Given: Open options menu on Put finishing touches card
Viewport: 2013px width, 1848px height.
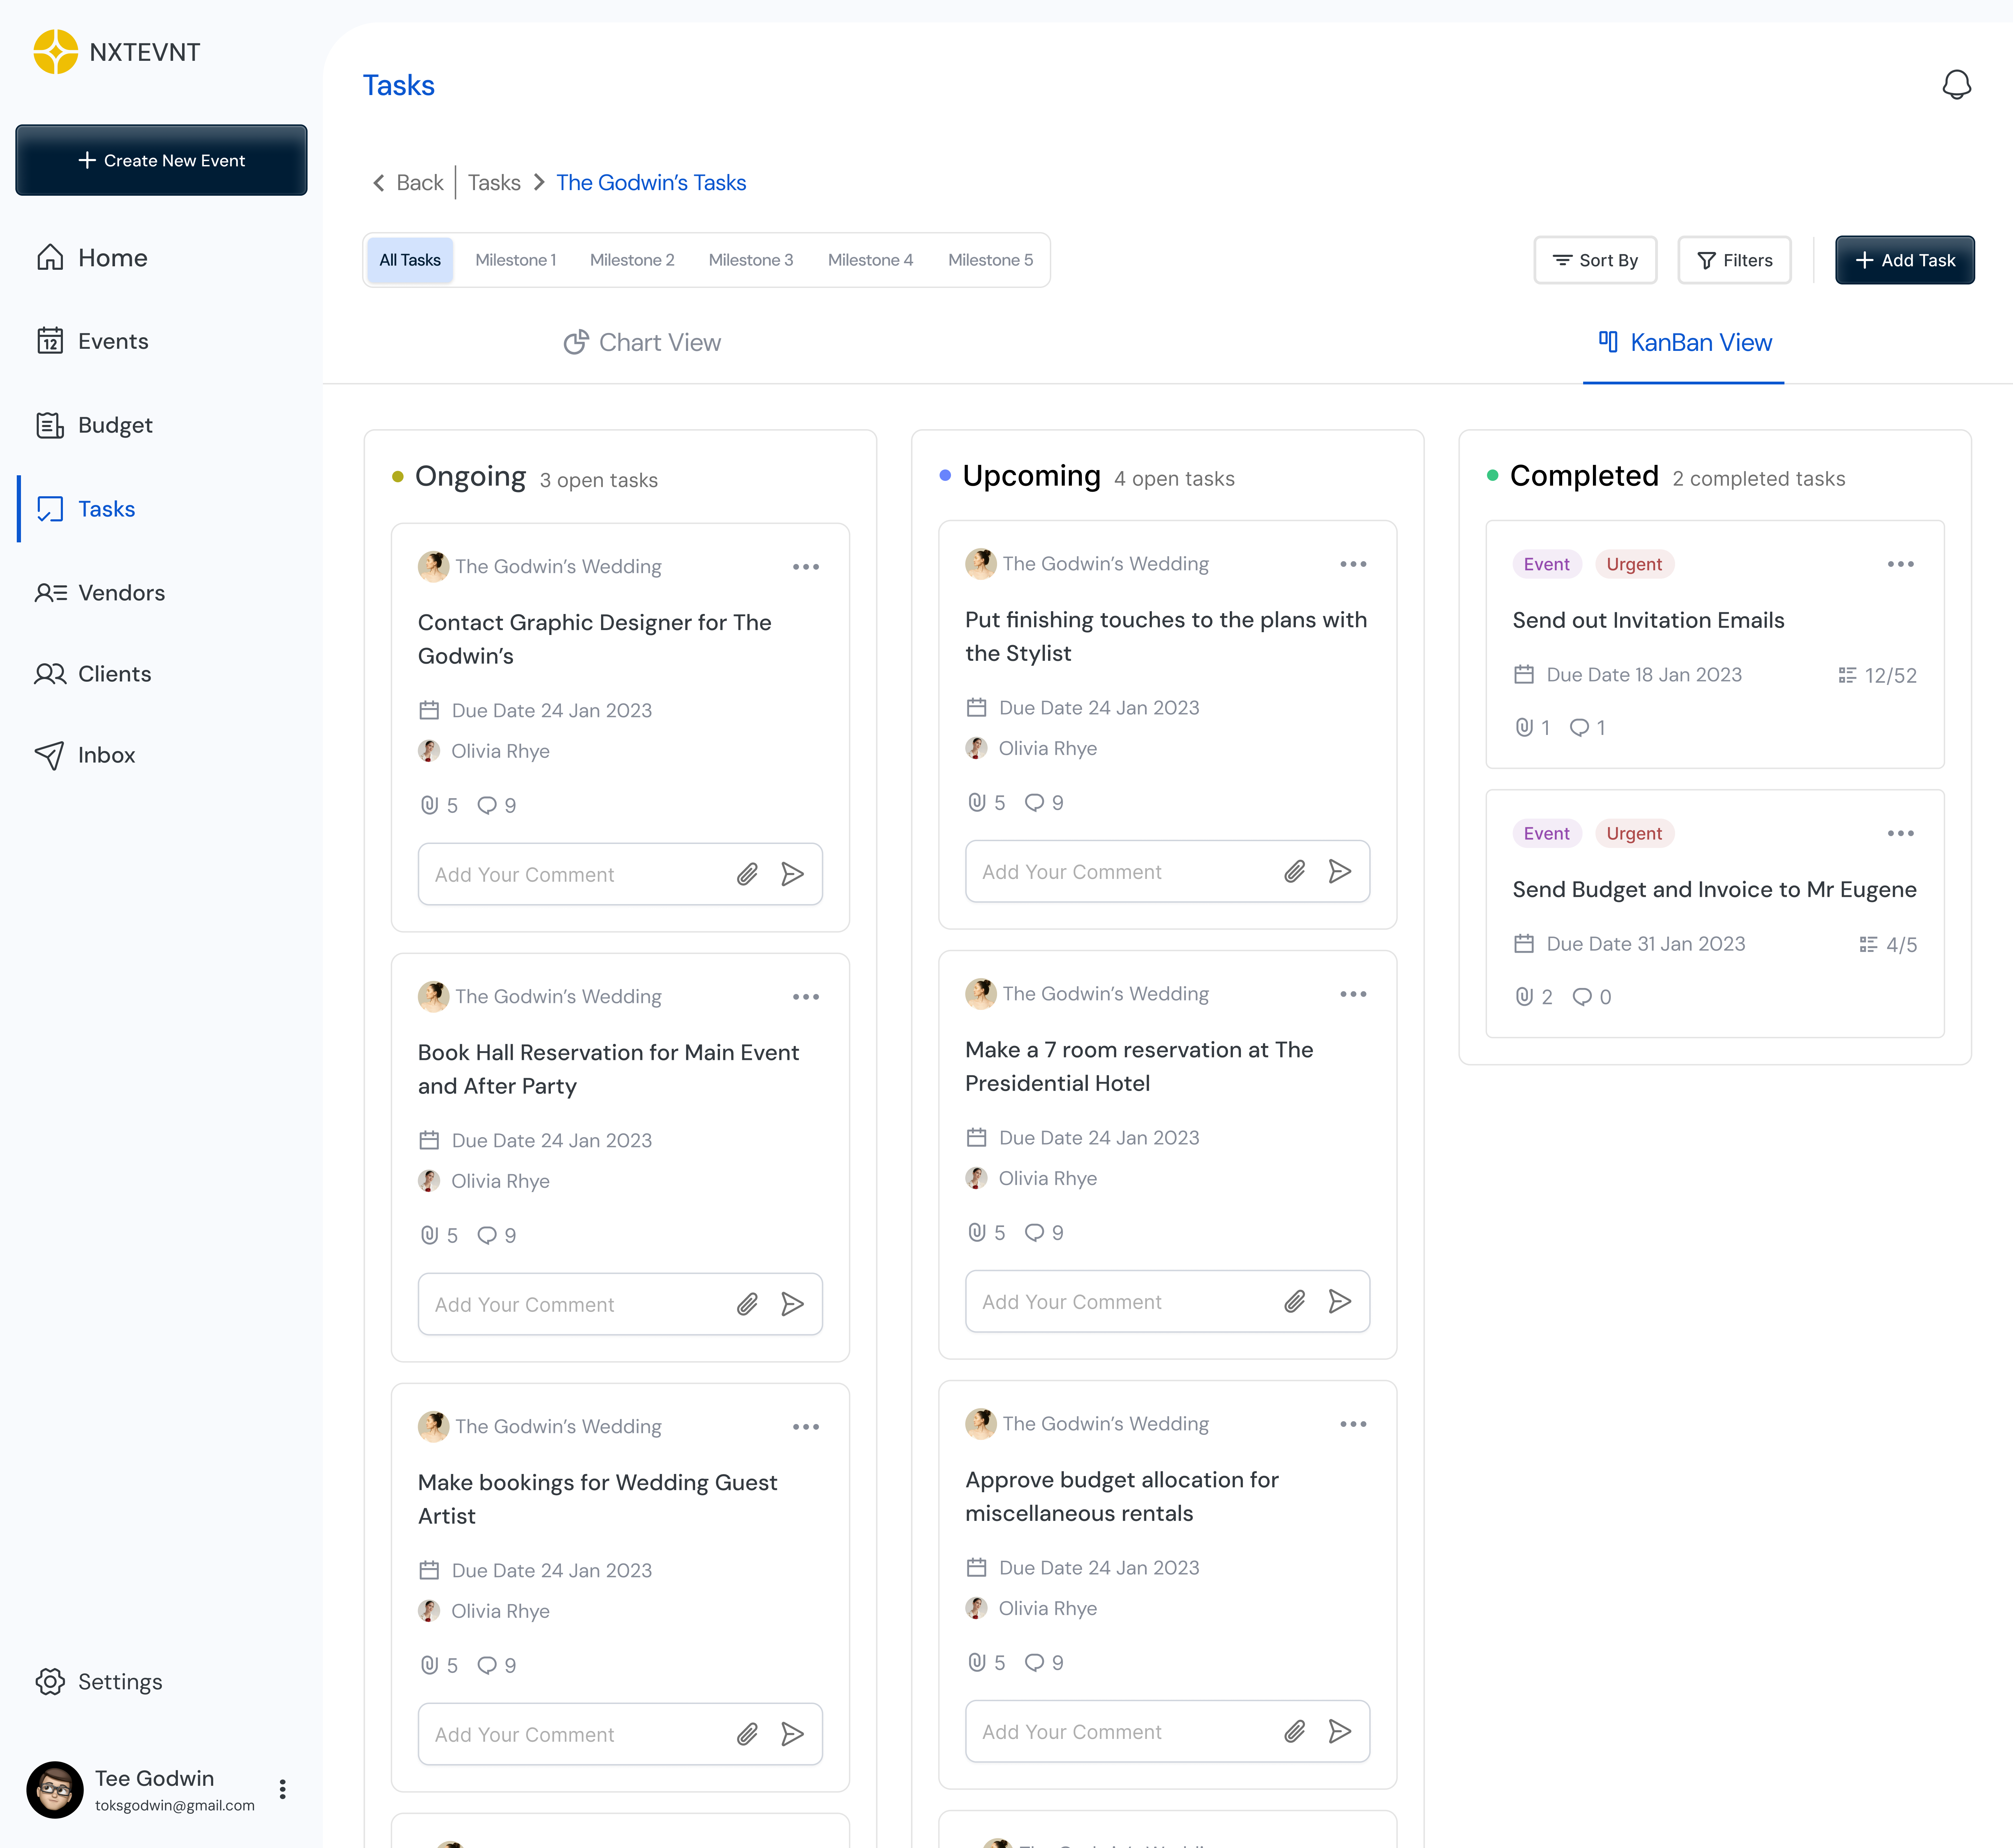Looking at the screenshot, I should pos(1353,564).
